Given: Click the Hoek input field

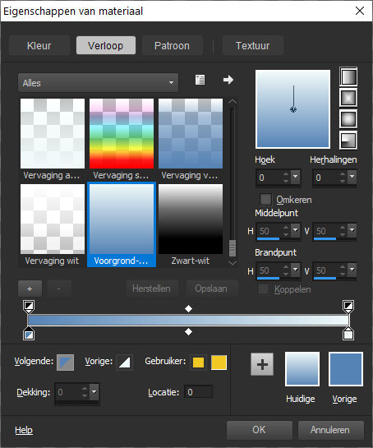Looking at the screenshot, I should (x=269, y=178).
